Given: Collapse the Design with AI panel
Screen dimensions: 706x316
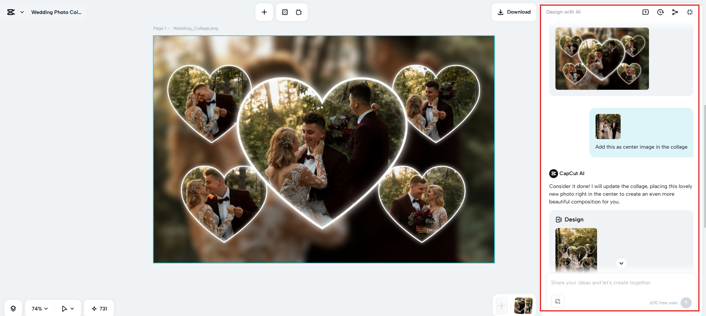Looking at the screenshot, I should (x=689, y=12).
